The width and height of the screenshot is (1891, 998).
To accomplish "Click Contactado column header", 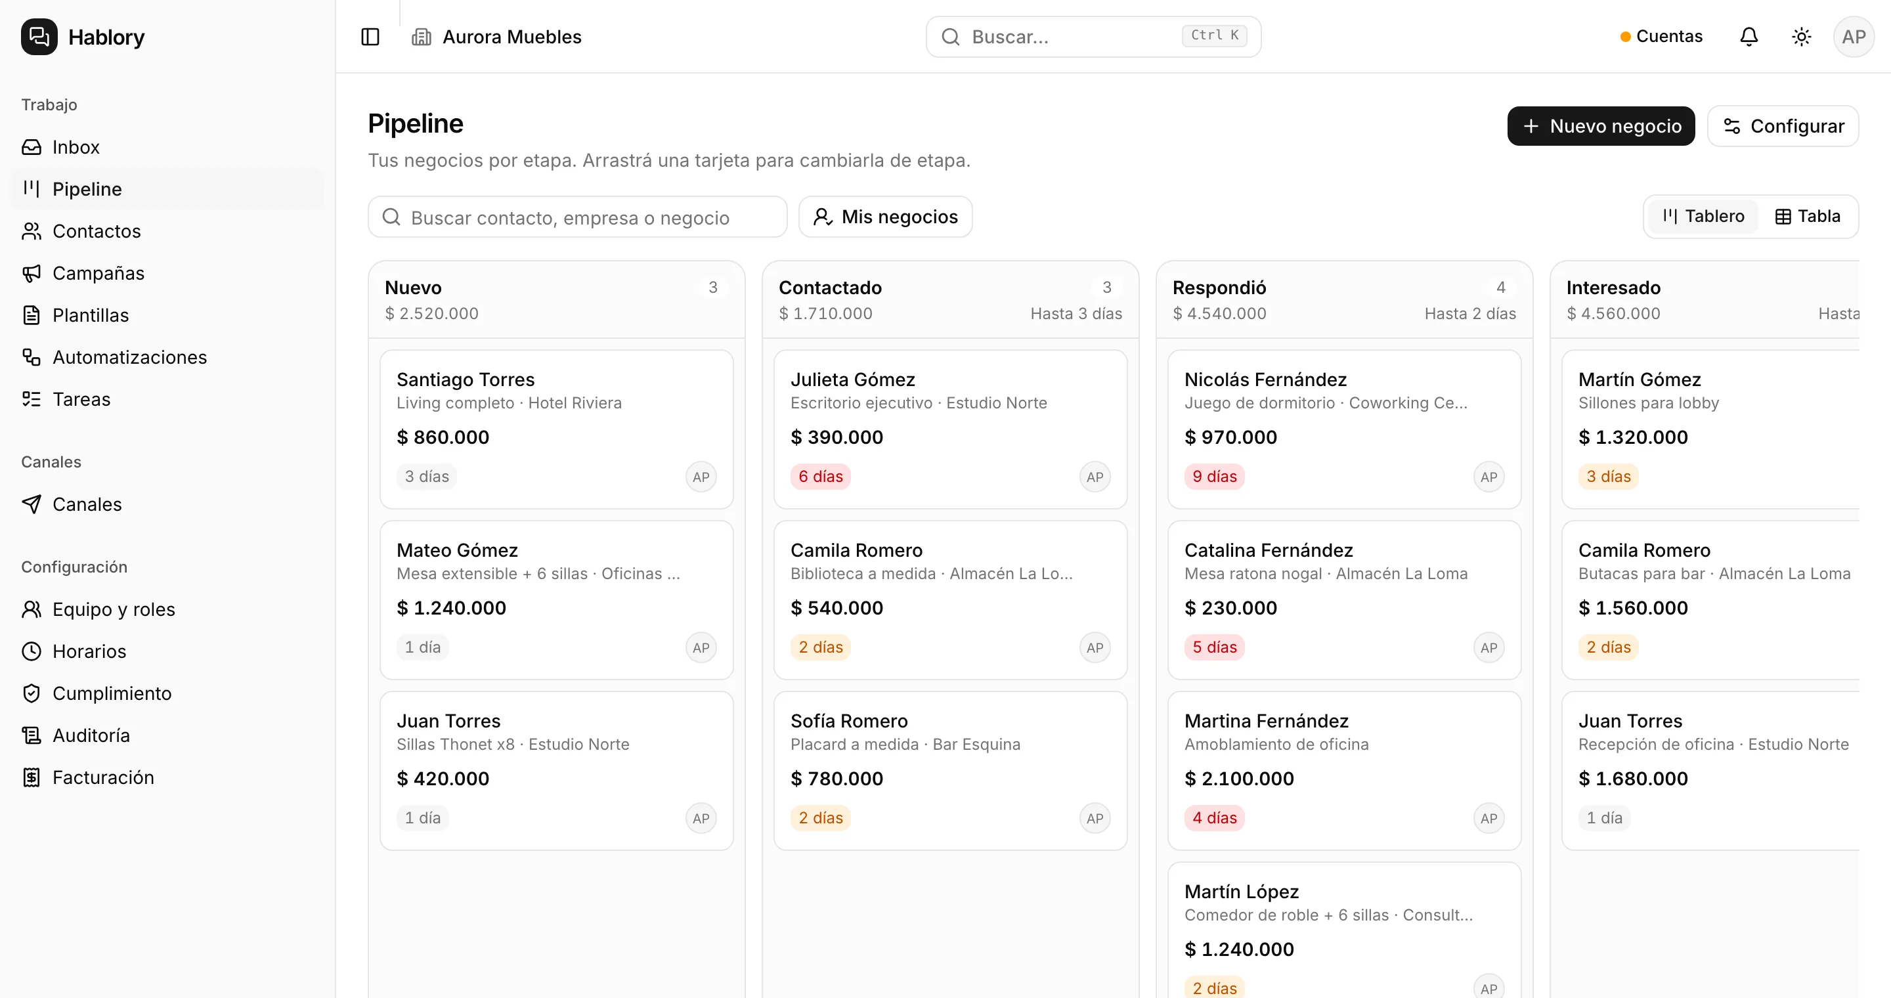I will (950, 300).
